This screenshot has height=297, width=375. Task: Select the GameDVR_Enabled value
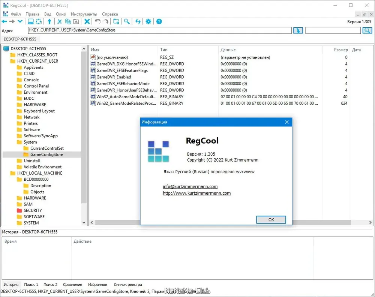[114, 77]
